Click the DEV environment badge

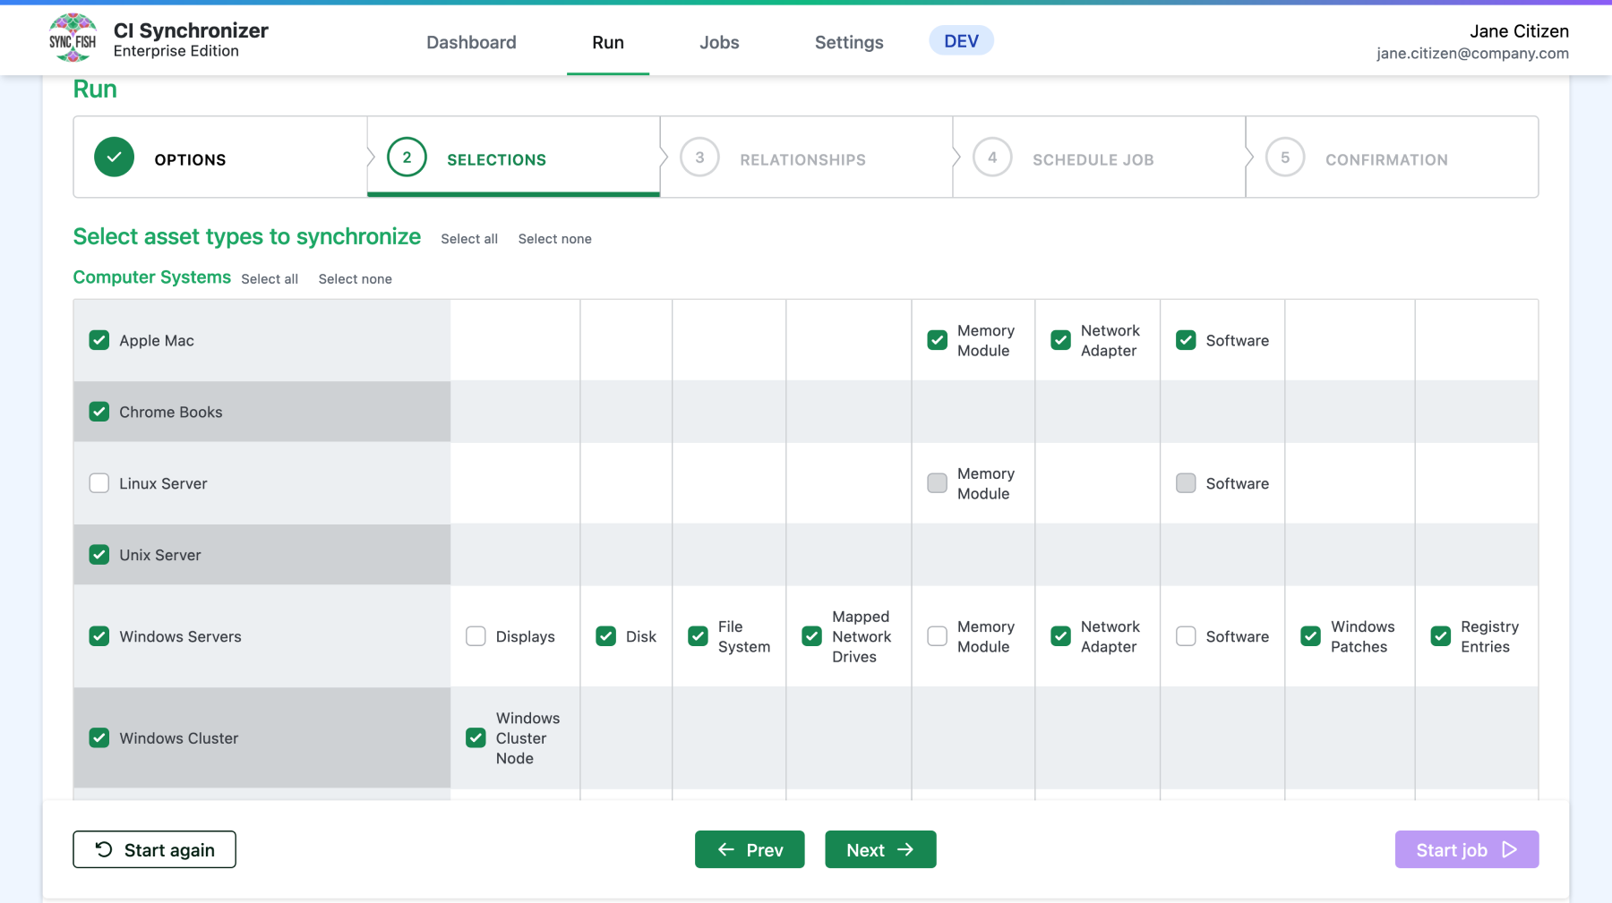(x=961, y=40)
